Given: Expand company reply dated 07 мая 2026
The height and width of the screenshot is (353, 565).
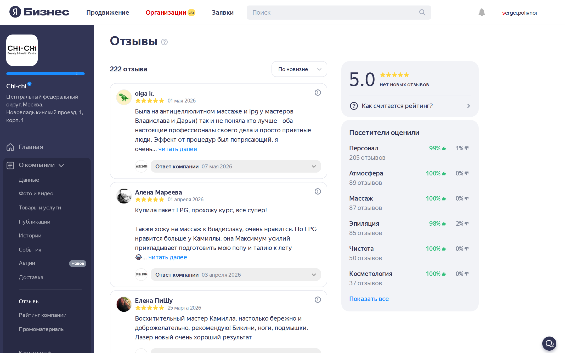Looking at the screenshot, I should click(x=236, y=166).
